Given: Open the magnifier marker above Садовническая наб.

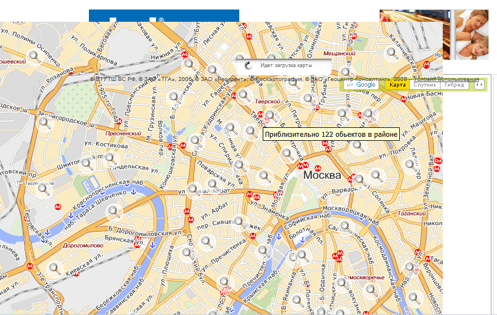Looking at the screenshot, I should pos(345,226).
